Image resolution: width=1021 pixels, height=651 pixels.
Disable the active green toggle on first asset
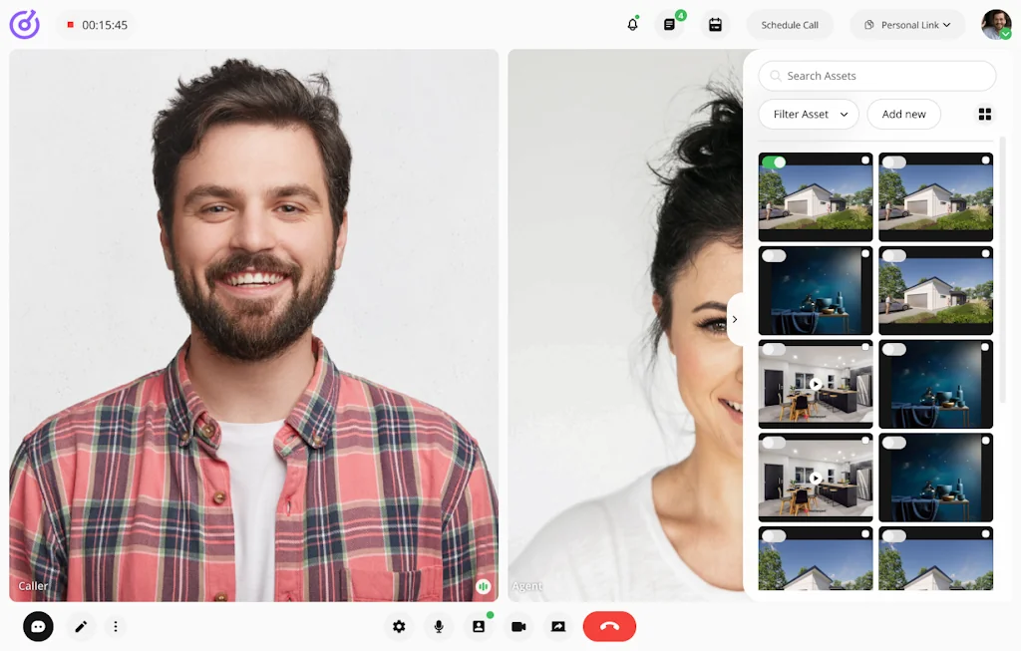[x=774, y=163]
